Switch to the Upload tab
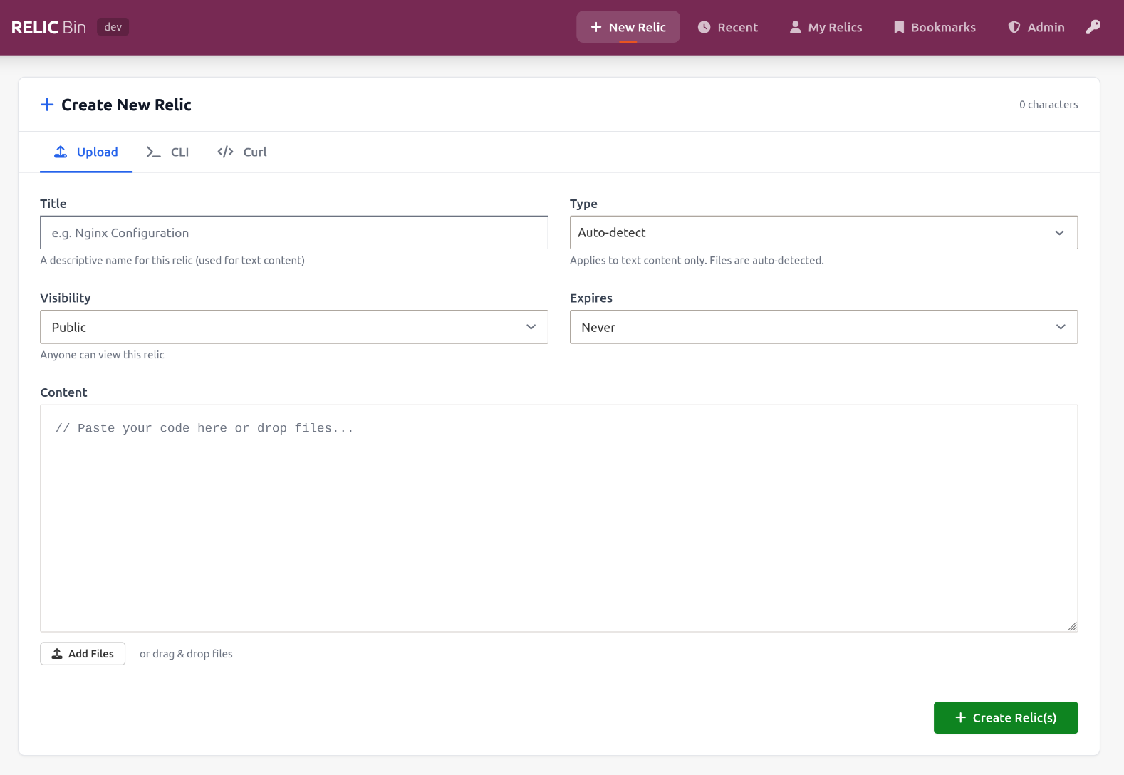Image resolution: width=1124 pixels, height=775 pixels. (x=86, y=152)
